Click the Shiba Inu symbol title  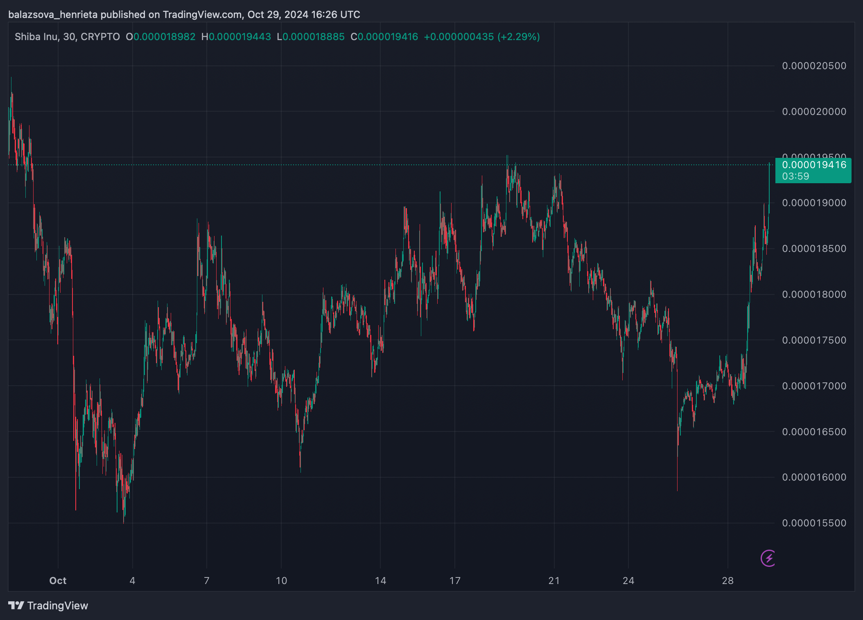[36, 37]
